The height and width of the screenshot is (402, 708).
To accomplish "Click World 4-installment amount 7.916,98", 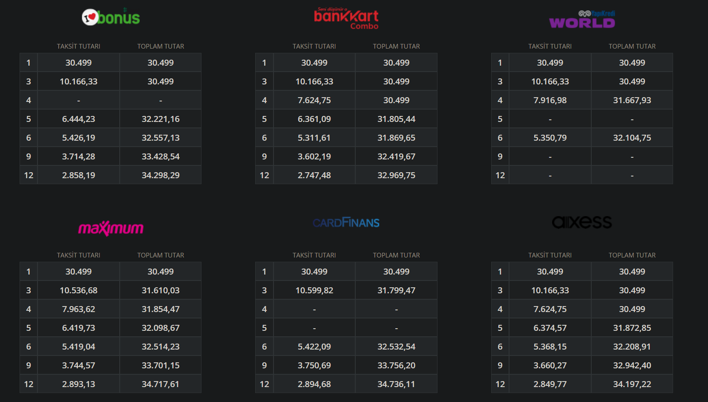I will click(x=550, y=100).
